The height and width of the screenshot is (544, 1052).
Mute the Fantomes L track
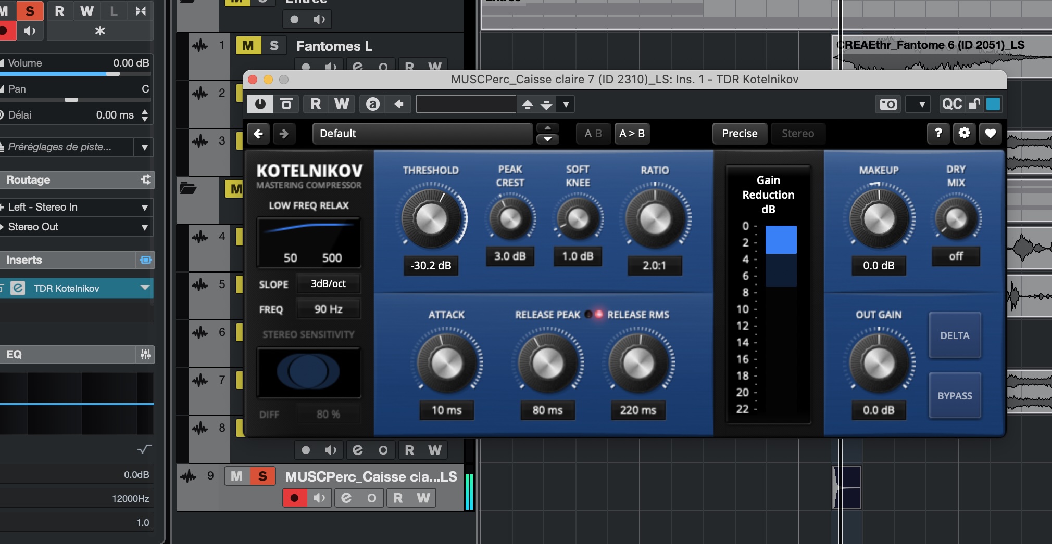click(x=248, y=46)
